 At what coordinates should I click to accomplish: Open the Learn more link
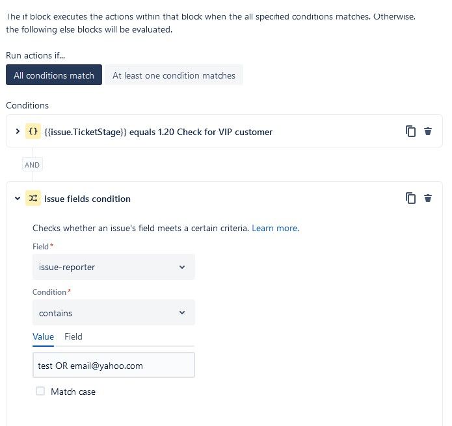coord(275,228)
